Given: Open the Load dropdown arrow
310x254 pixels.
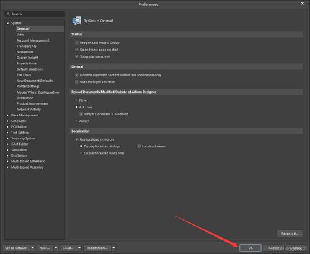Looking at the screenshot, I should click(79, 248).
